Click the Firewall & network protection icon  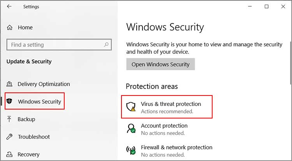coord(131,150)
